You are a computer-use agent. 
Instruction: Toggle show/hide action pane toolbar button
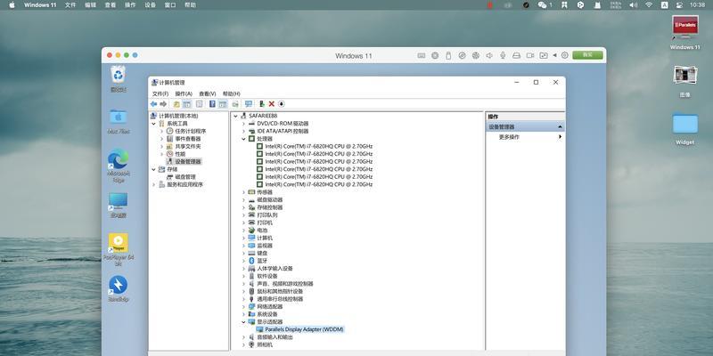click(x=223, y=104)
